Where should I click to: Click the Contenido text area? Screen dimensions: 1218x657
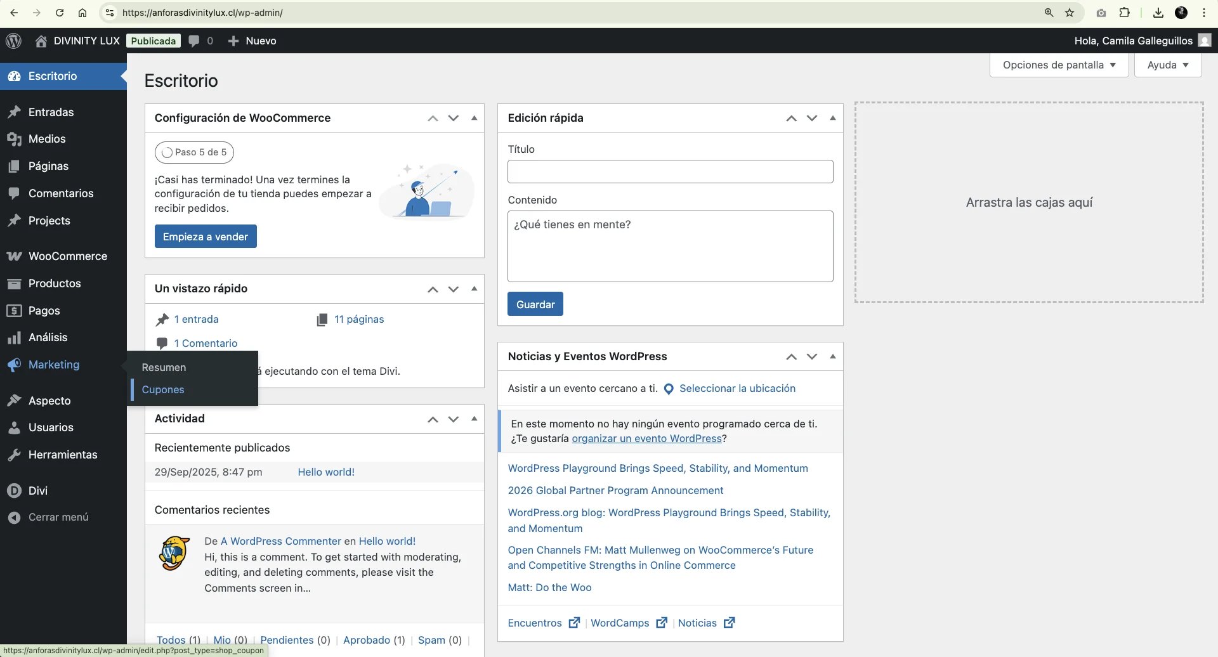(670, 246)
